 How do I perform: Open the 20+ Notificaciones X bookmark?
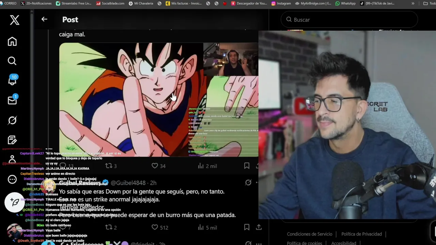[x=36, y=3]
